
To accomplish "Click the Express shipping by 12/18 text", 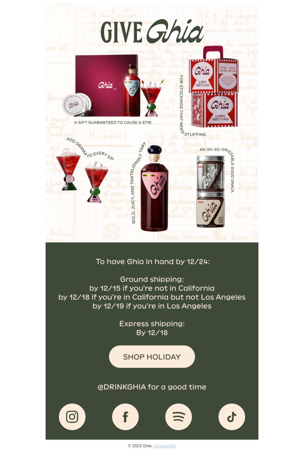I will click(x=152, y=328).
